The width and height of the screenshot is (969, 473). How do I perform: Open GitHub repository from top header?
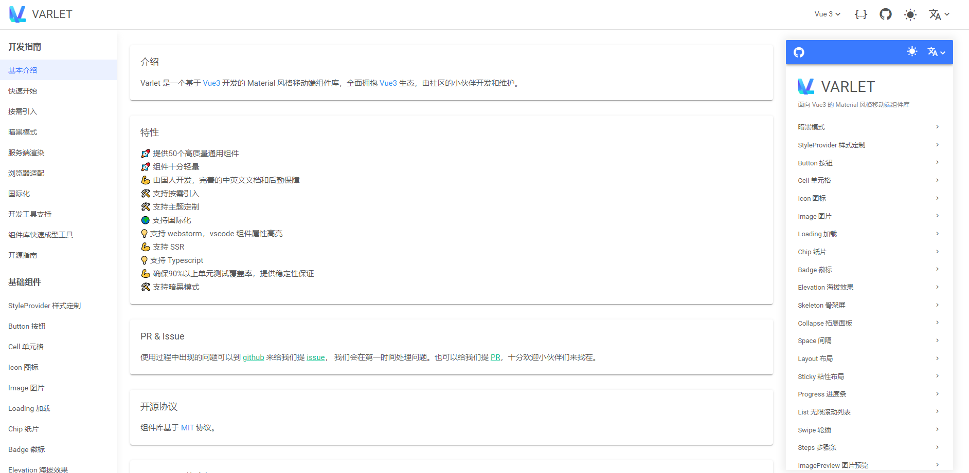pyautogui.click(x=886, y=14)
